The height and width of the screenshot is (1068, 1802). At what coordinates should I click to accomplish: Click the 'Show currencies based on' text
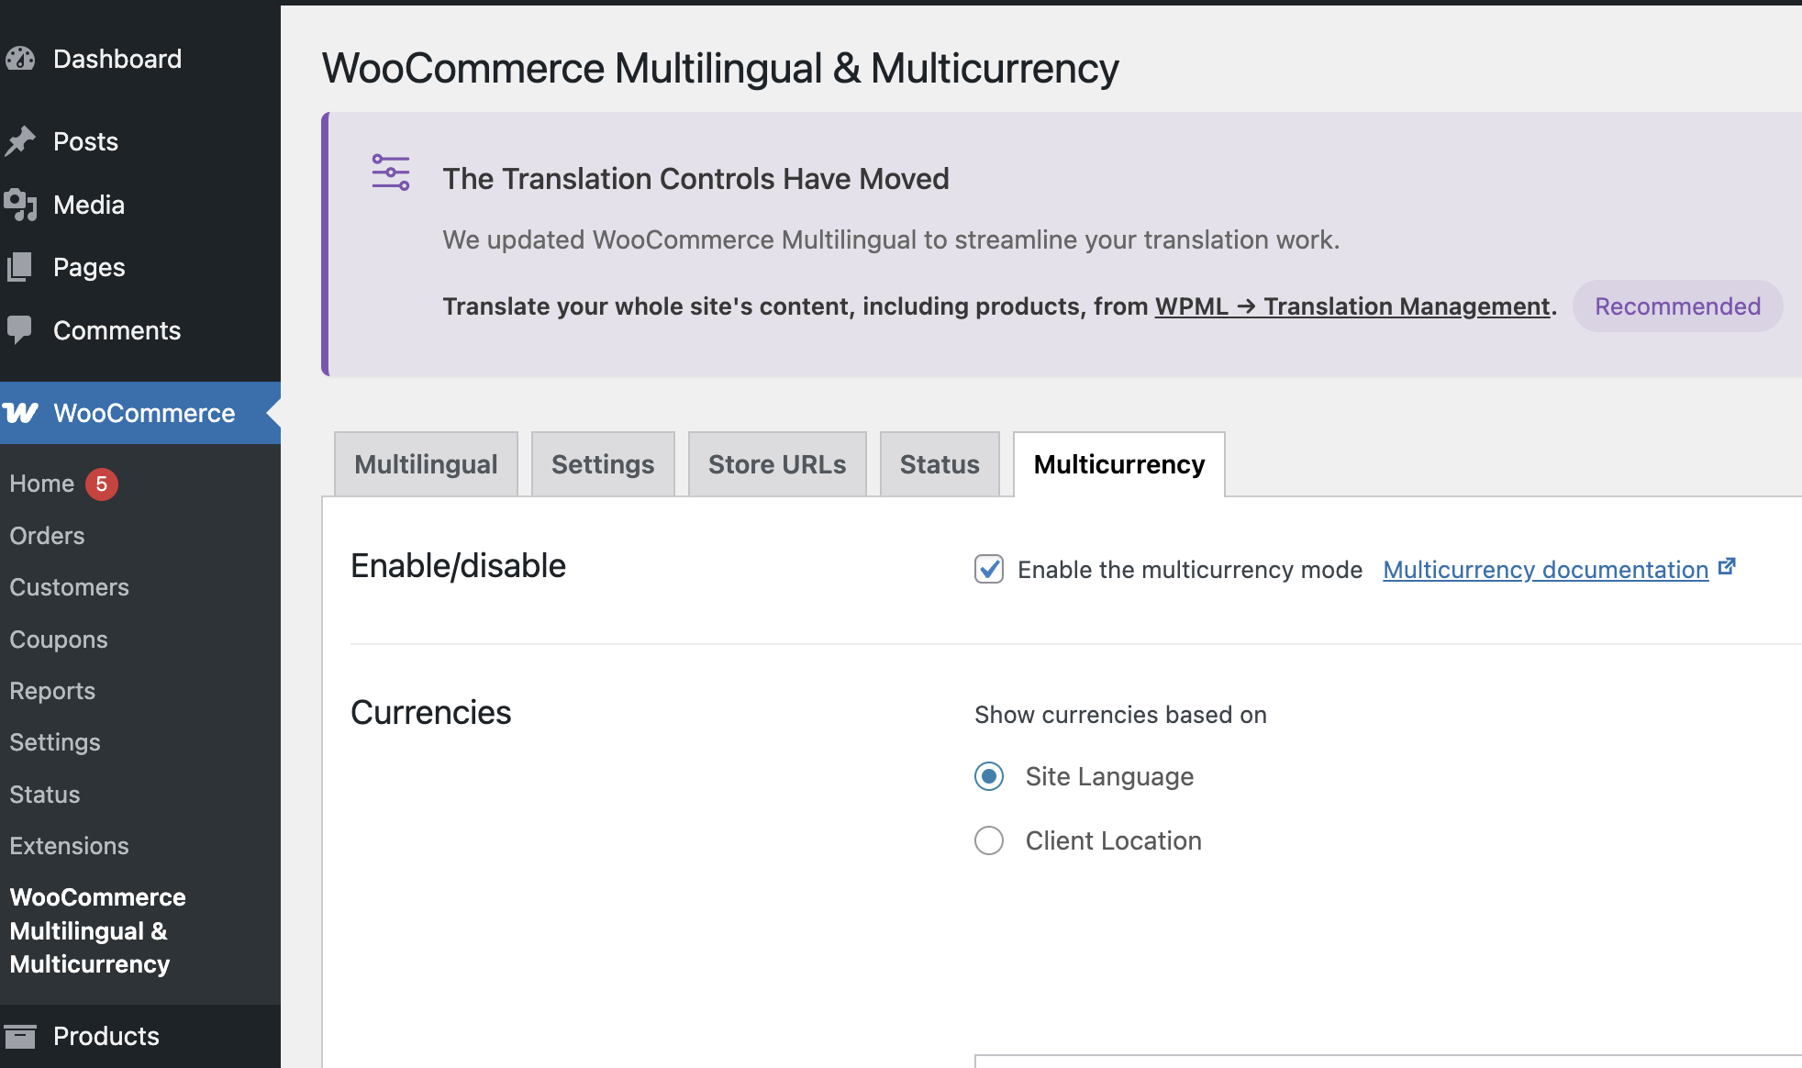point(1120,715)
